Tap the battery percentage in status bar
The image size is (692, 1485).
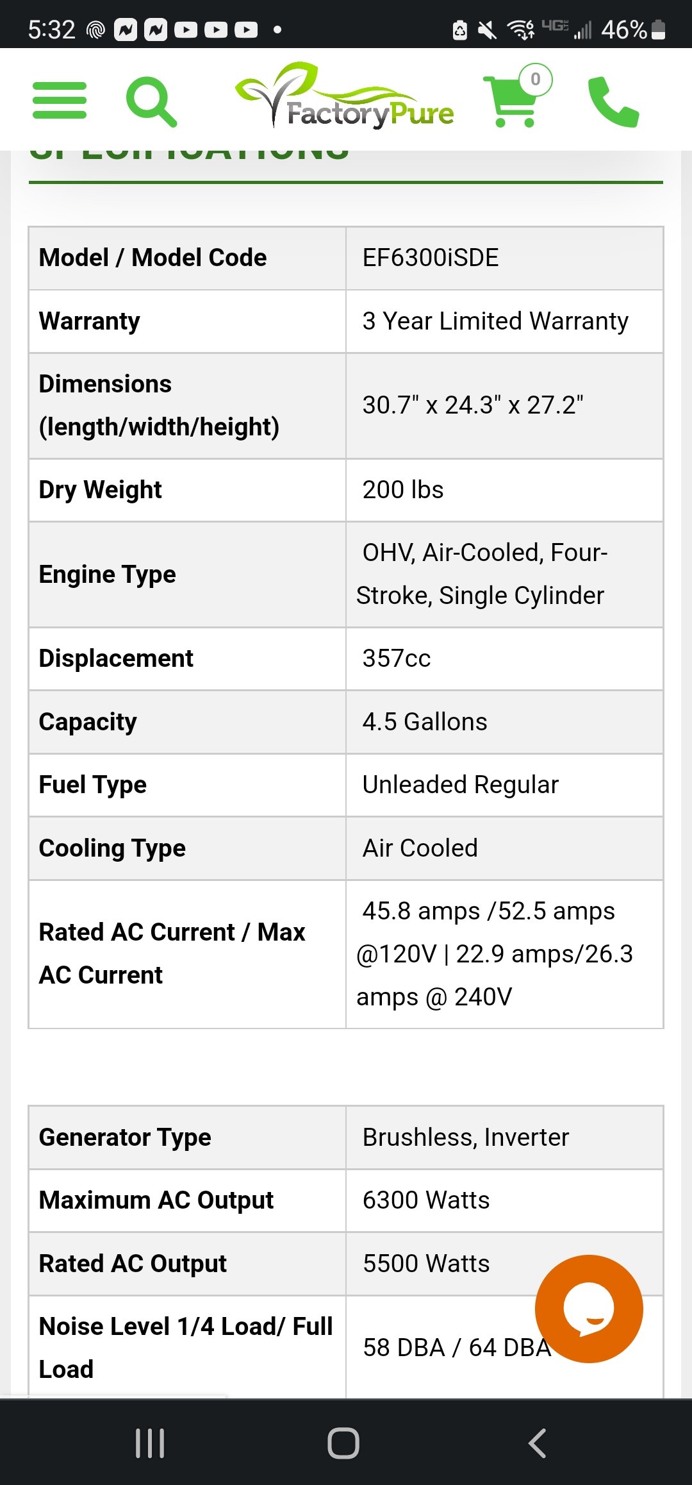pos(623,29)
